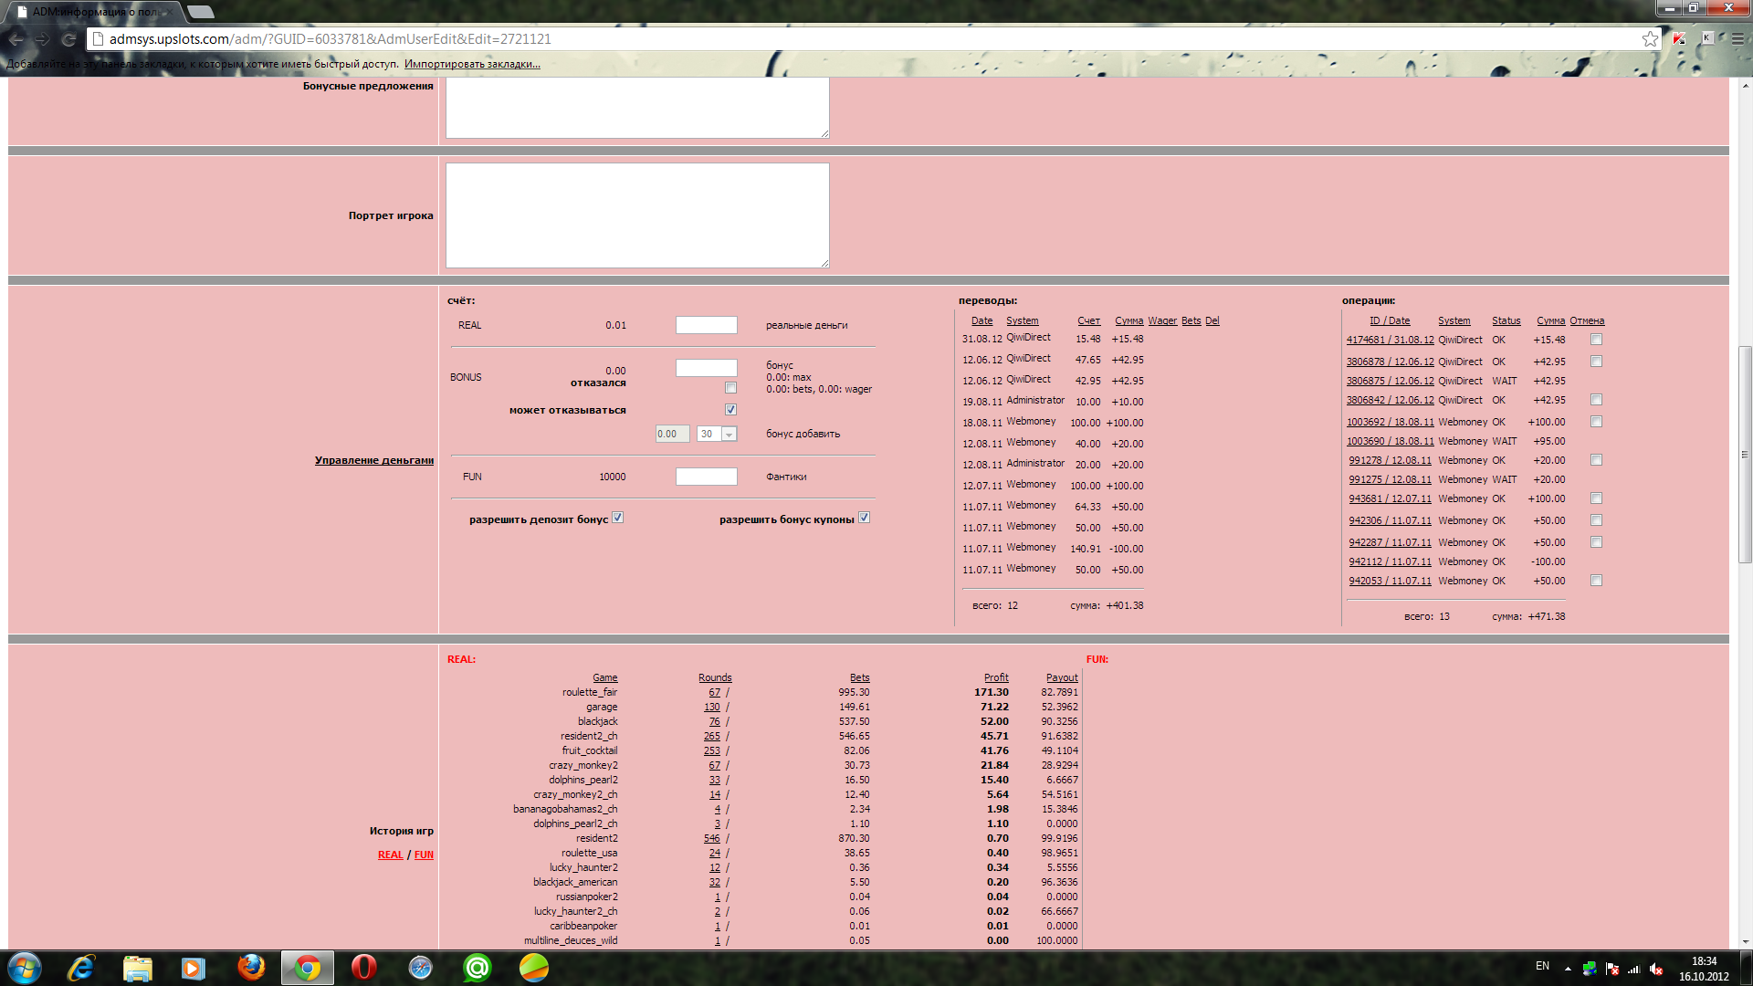1753x986 pixels.
Task: Check cancel box for operation 4174681
Action: point(1596,340)
